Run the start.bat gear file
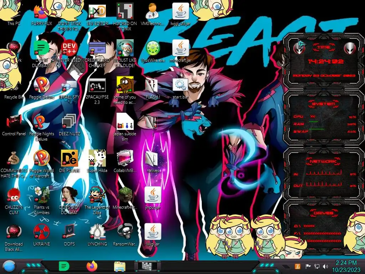 coord(180,85)
